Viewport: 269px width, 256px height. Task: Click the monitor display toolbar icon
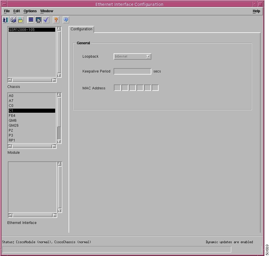coord(38,20)
